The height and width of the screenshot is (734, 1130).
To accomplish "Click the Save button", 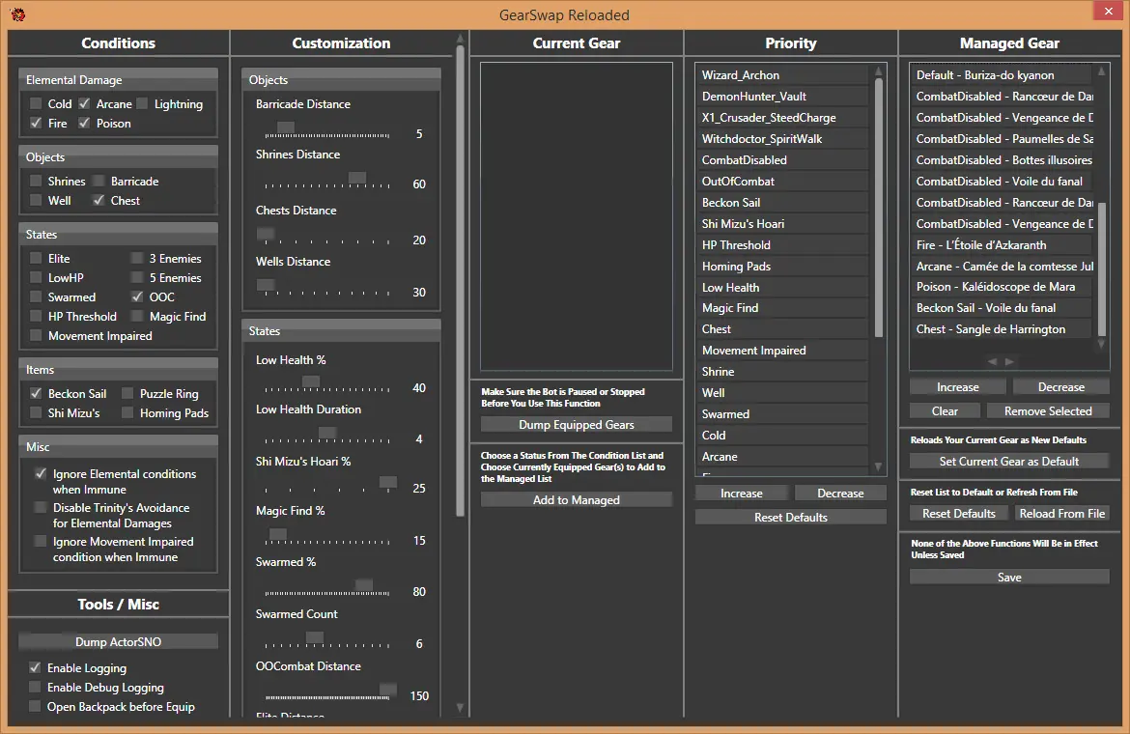I will pos(1009,578).
